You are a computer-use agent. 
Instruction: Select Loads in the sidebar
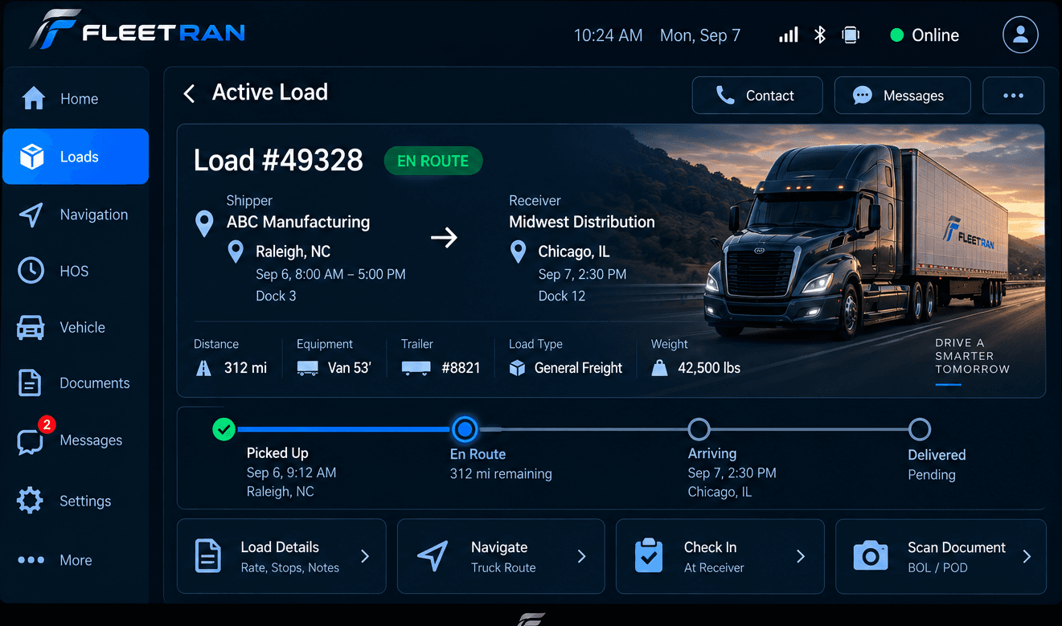(x=76, y=157)
